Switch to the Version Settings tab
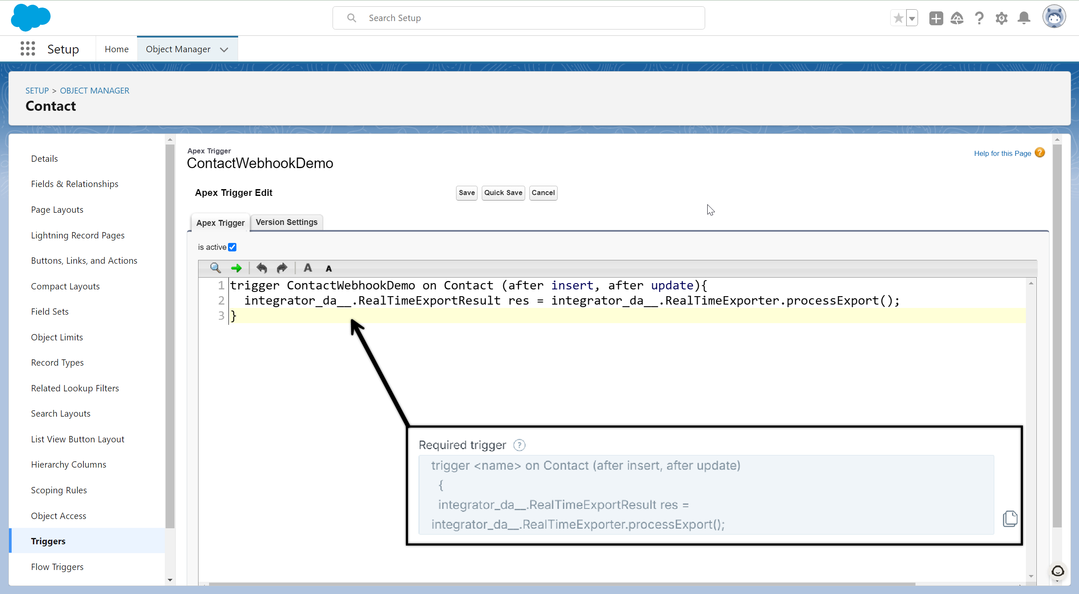 click(287, 222)
